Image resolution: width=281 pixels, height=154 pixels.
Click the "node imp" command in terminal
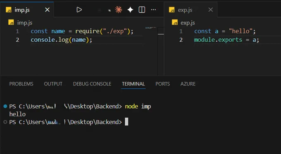point(138,107)
